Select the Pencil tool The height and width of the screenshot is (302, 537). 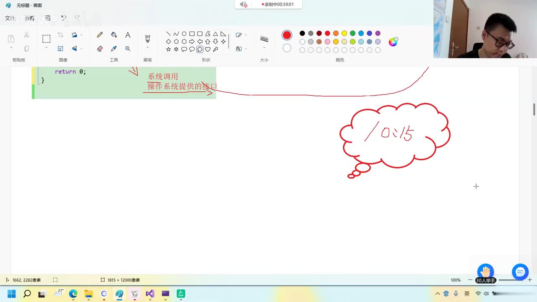tap(99, 35)
